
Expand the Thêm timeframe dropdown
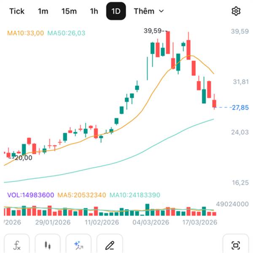[x=149, y=11]
